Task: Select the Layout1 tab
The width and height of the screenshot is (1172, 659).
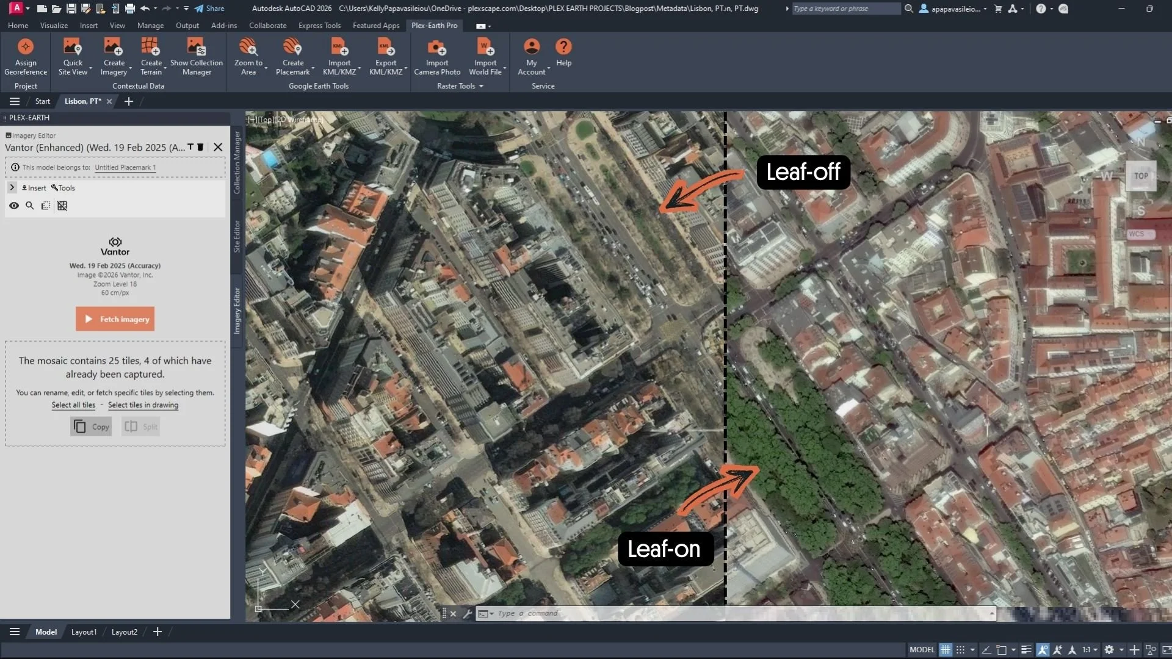Action: click(x=84, y=632)
